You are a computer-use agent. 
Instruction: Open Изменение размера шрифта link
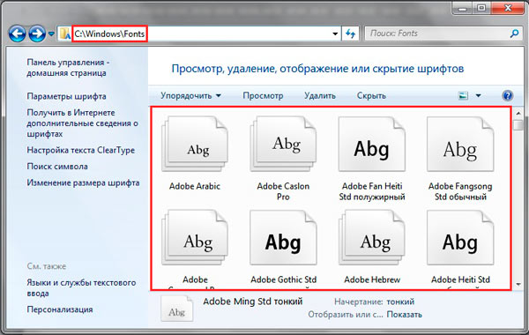pos(83,182)
